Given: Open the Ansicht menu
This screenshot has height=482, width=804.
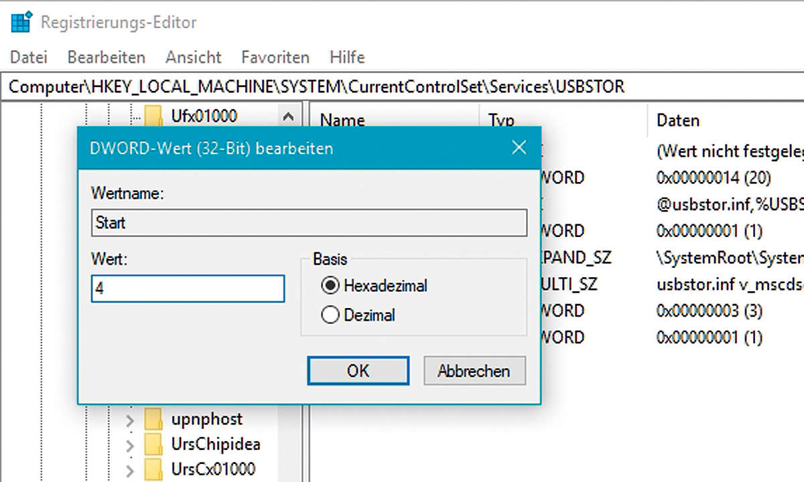Looking at the screenshot, I should [194, 57].
